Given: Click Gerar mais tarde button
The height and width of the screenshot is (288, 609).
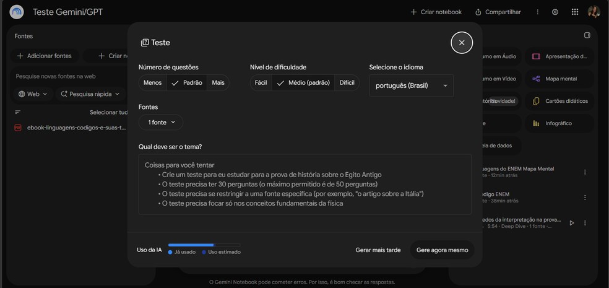Looking at the screenshot, I should [x=378, y=250].
